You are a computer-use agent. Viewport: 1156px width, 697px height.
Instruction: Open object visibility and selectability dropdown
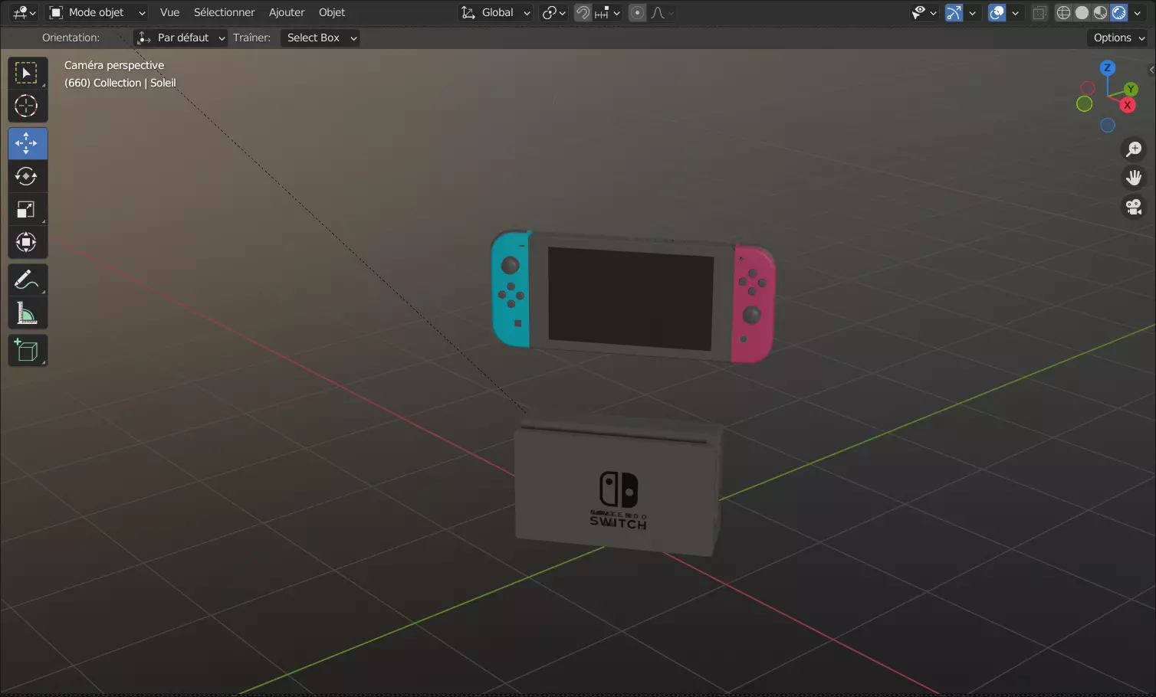pos(924,13)
